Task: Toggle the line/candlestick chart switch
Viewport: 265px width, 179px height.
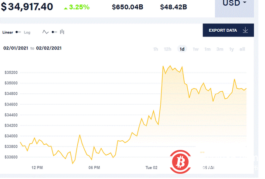Action: coord(54,32)
